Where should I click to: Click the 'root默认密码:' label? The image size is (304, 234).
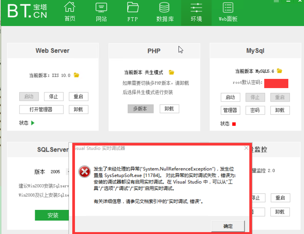(x=247, y=82)
